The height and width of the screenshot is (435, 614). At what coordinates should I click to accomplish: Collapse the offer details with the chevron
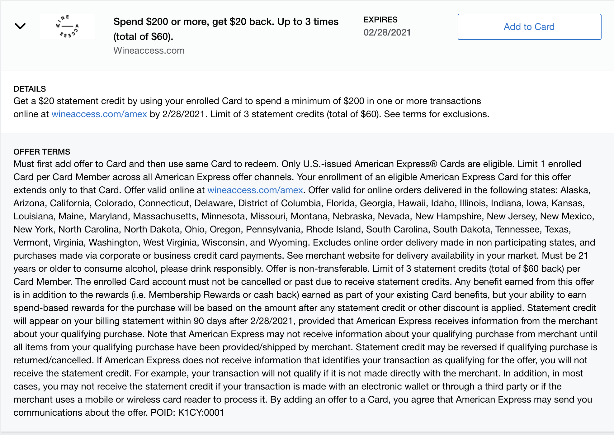tap(21, 26)
